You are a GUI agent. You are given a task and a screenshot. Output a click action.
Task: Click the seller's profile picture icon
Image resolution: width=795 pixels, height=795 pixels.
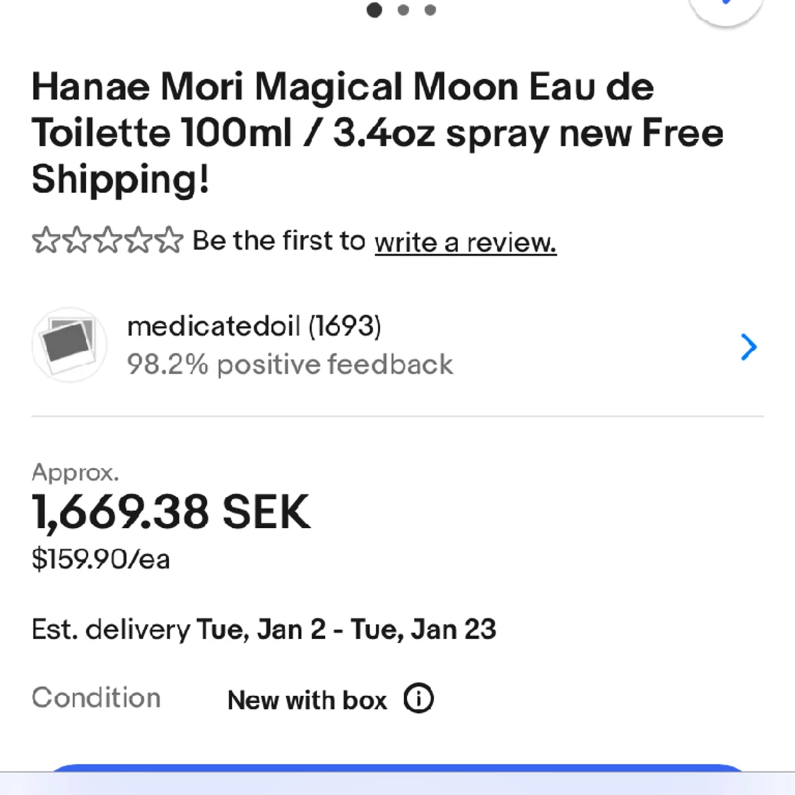point(69,345)
